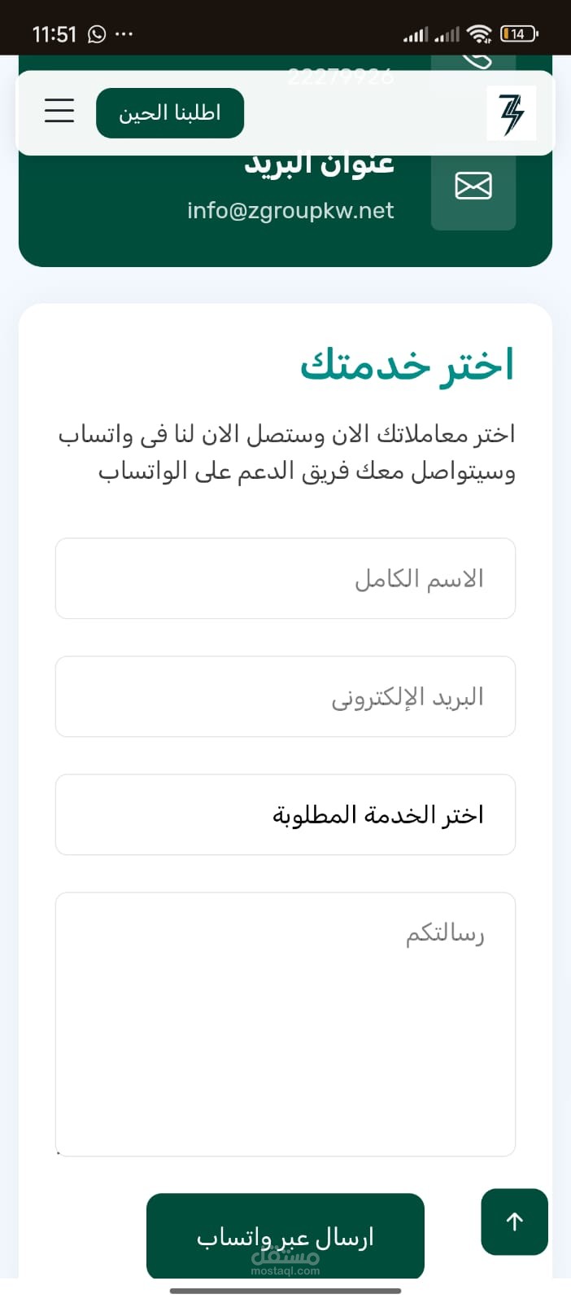Open the hamburger navigation menu
The image size is (571, 1303).
coord(59,110)
